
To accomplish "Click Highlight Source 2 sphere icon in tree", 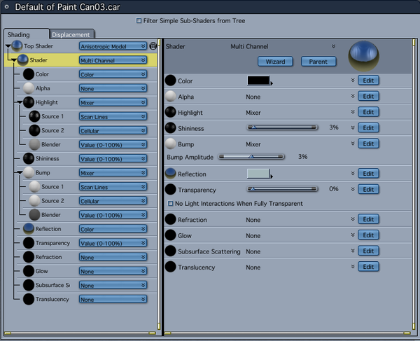I will 34,130.
